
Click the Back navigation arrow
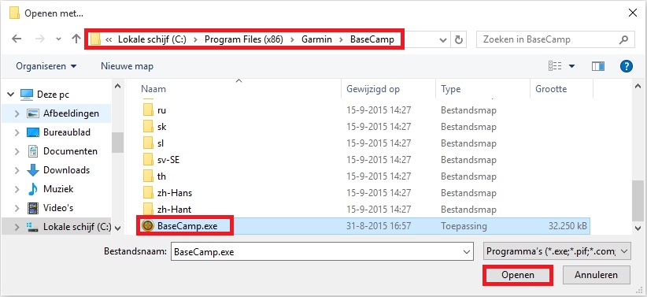[x=17, y=39]
